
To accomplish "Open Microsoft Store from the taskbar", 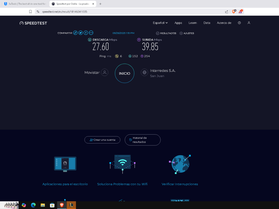I will click(52, 205).
